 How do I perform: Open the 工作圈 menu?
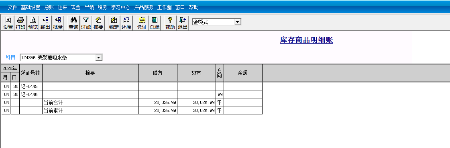point(165,8)
